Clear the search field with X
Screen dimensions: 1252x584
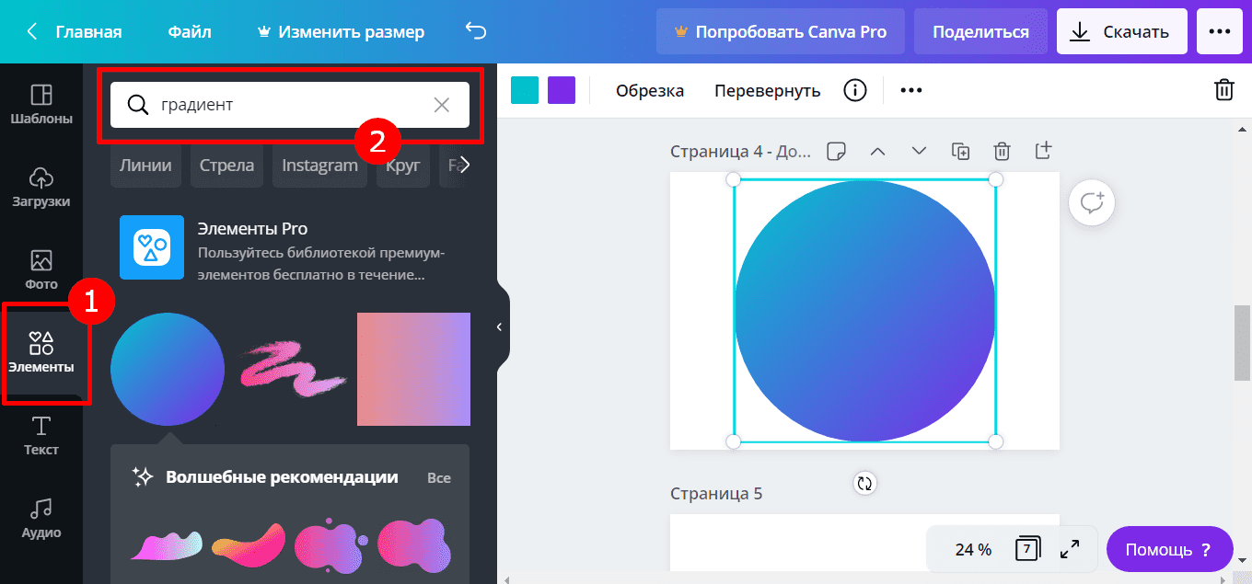(x=442, y=105)
